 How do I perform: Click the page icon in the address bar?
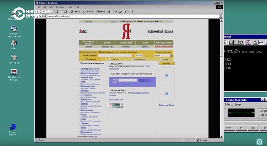pyautogui.click(x=45, y=16)
